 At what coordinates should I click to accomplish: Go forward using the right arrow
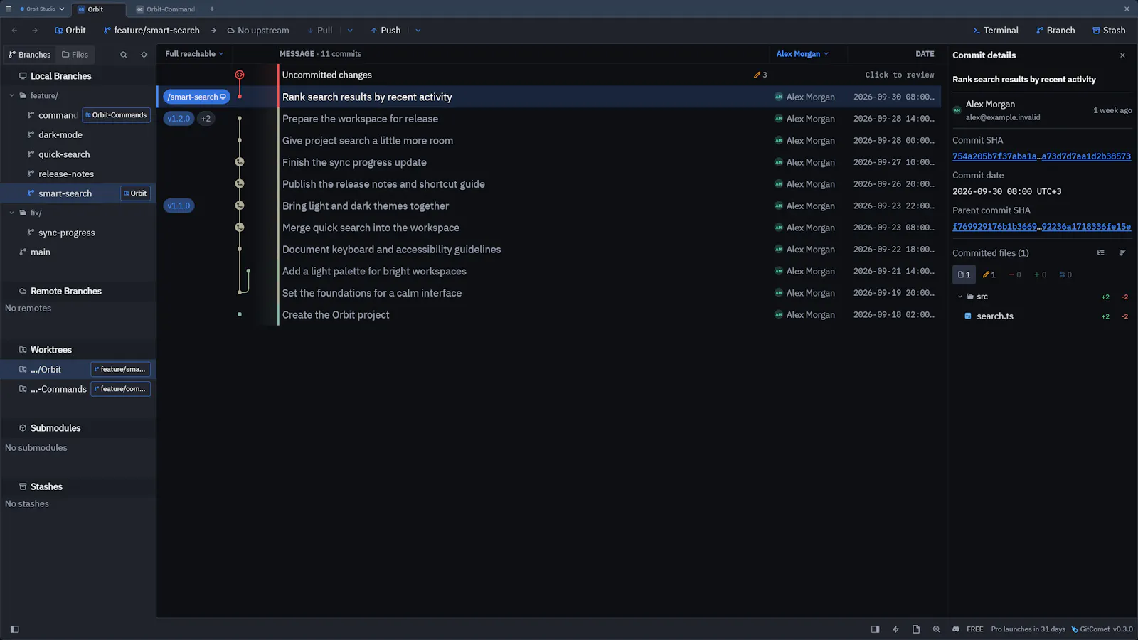tap(35, 31)
